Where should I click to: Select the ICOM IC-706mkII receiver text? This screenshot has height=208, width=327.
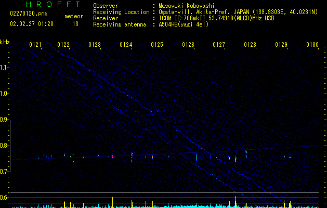click(216, 18)
